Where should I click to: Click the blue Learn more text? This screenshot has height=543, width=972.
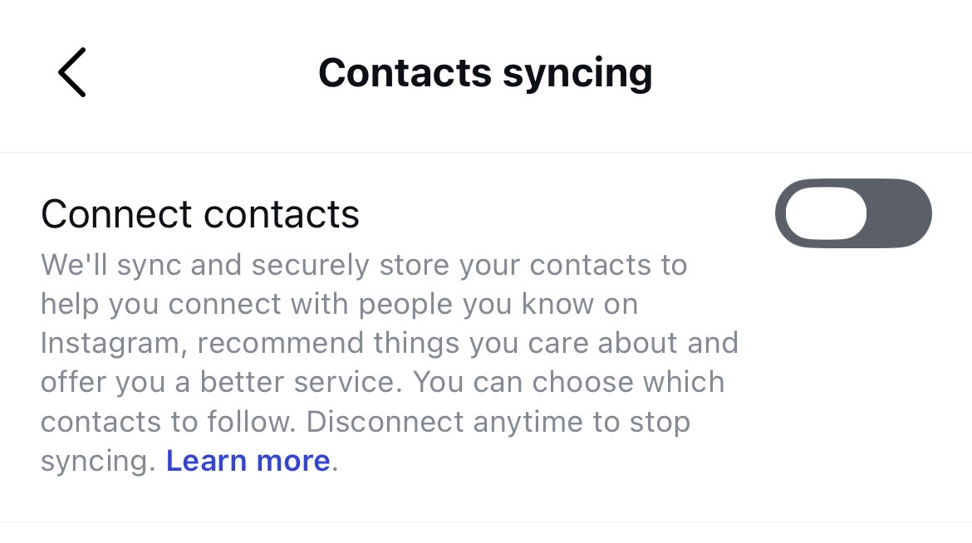click(248, 460)
